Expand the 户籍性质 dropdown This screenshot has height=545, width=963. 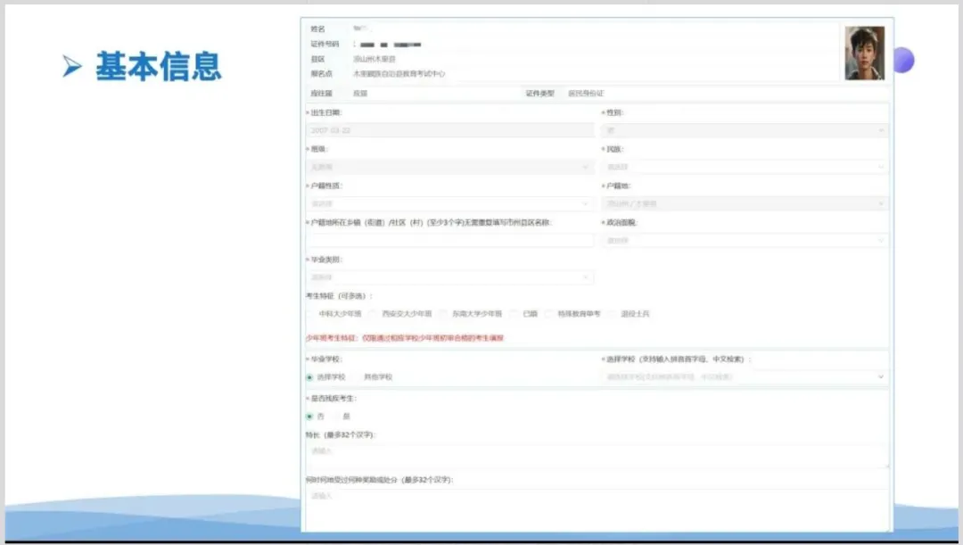tap(449, 203)
